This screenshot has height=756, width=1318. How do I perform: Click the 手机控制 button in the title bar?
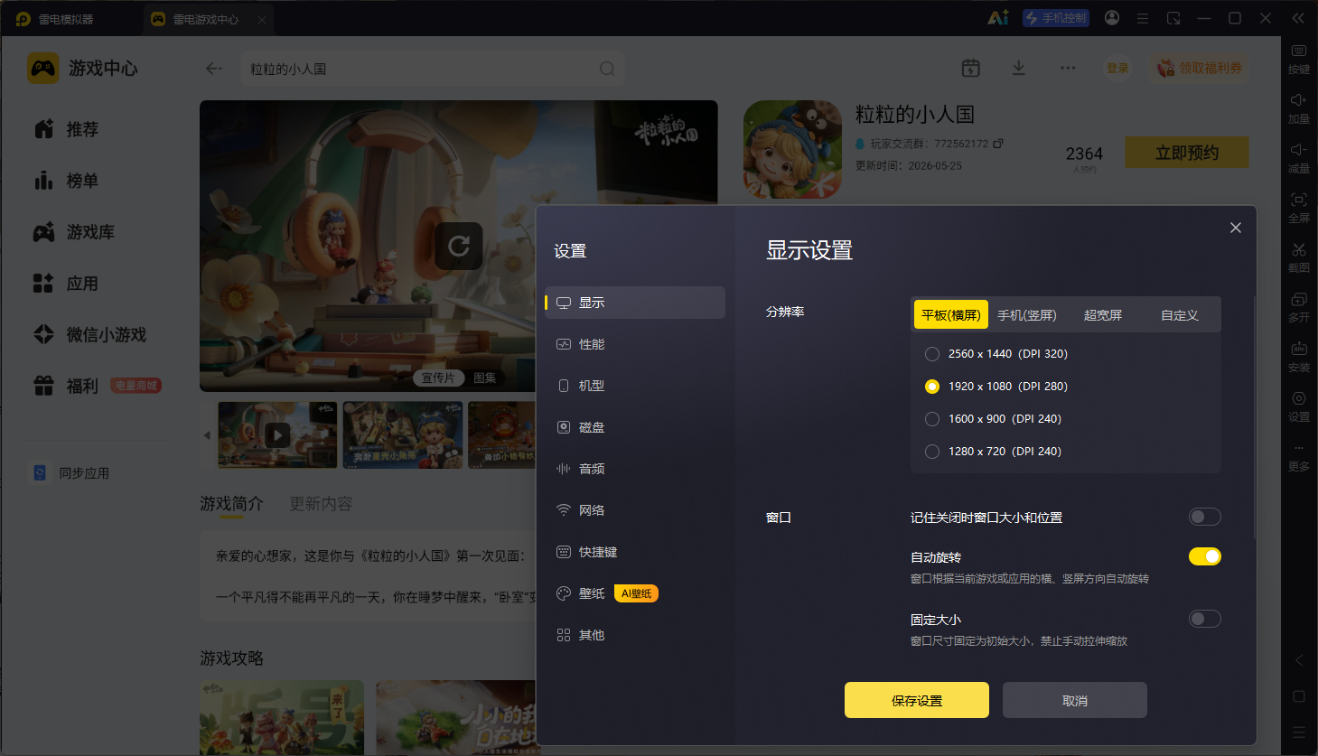click(x=1056, y=18)
